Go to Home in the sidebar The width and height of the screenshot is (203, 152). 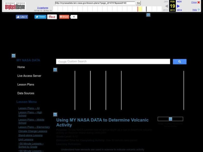21,67
